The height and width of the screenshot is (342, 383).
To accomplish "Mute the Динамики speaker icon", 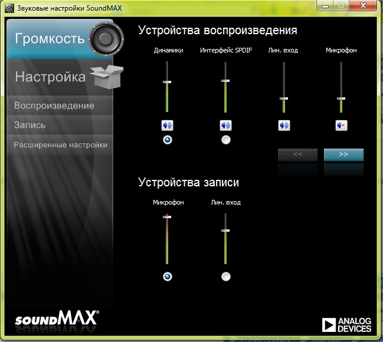I will point(168,125).
